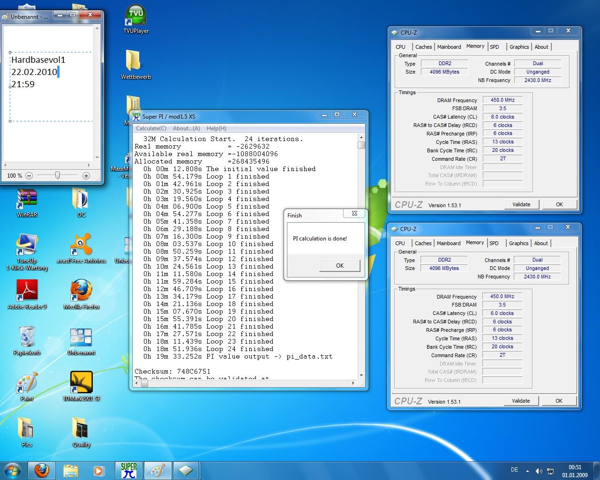Click the Show desktop strip at the taskbar end
This screenshot has height=480, width=600.
click(597, 471)
